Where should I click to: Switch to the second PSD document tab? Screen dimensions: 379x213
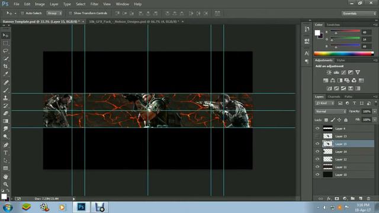134,21
